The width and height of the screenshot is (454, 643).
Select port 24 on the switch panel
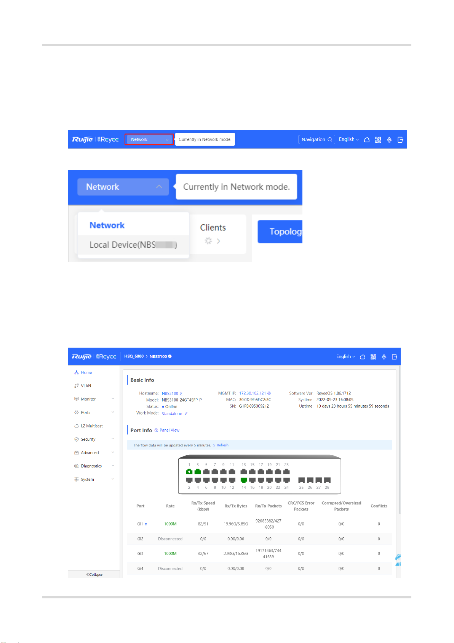point(286,480)
